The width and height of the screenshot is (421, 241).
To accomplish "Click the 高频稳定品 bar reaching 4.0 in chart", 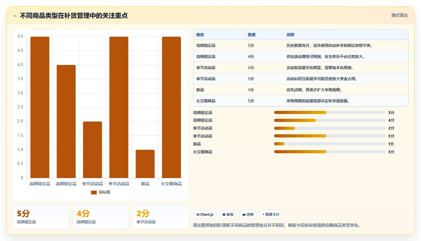I will 66,122.
